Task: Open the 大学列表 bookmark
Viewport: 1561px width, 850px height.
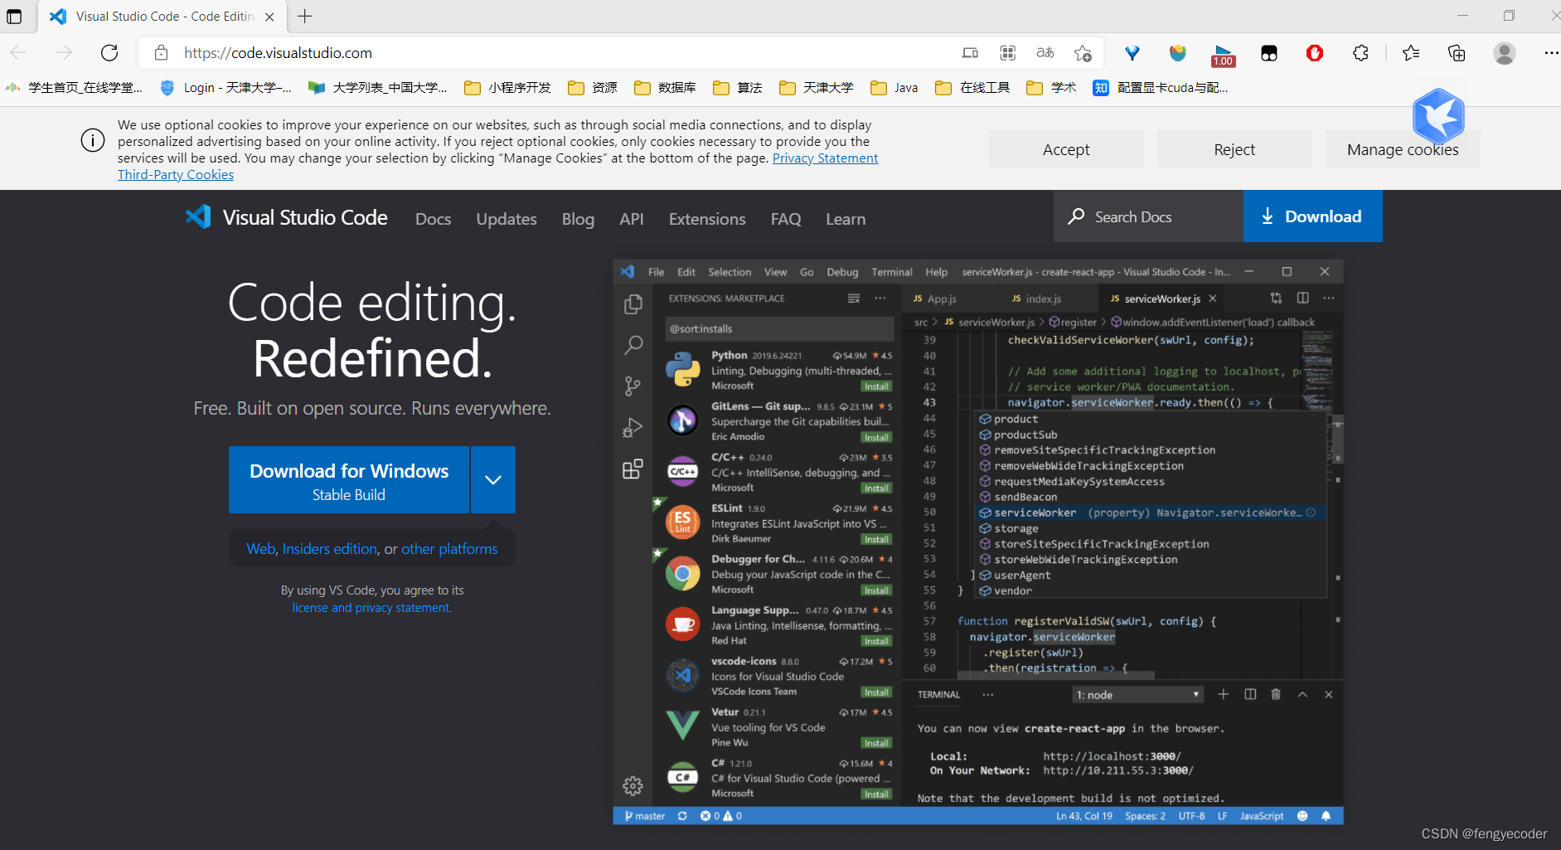Action: click(378, 88)
